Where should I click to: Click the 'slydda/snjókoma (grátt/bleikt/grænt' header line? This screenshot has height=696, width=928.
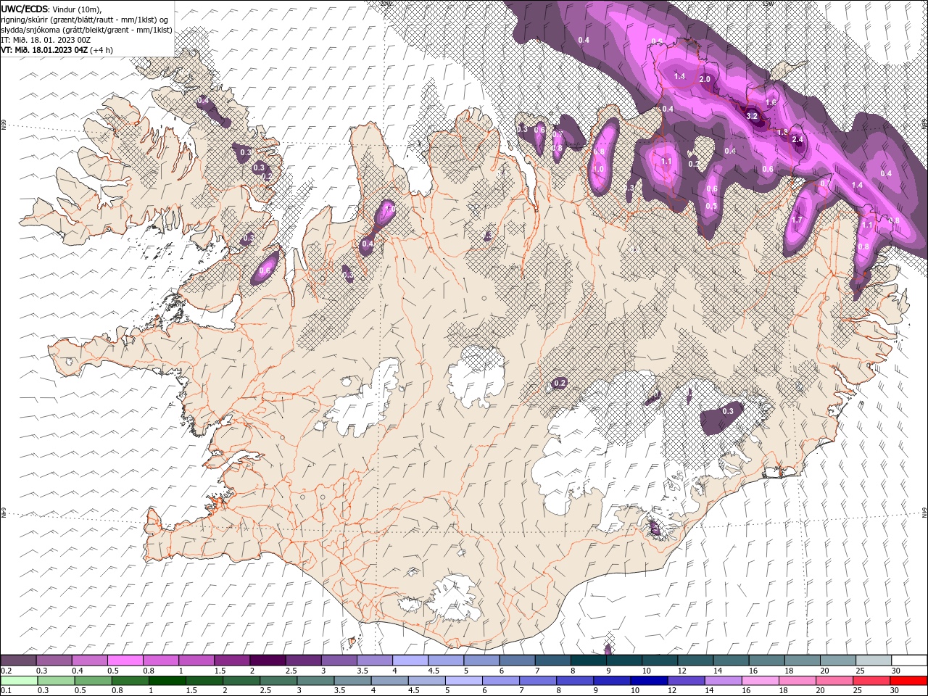(x=86, y=30)
